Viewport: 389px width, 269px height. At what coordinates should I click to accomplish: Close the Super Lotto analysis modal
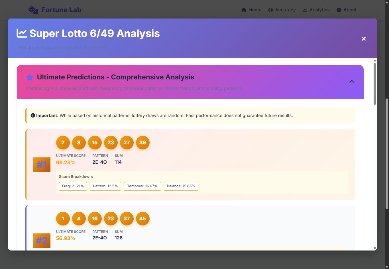coord(364,39)
